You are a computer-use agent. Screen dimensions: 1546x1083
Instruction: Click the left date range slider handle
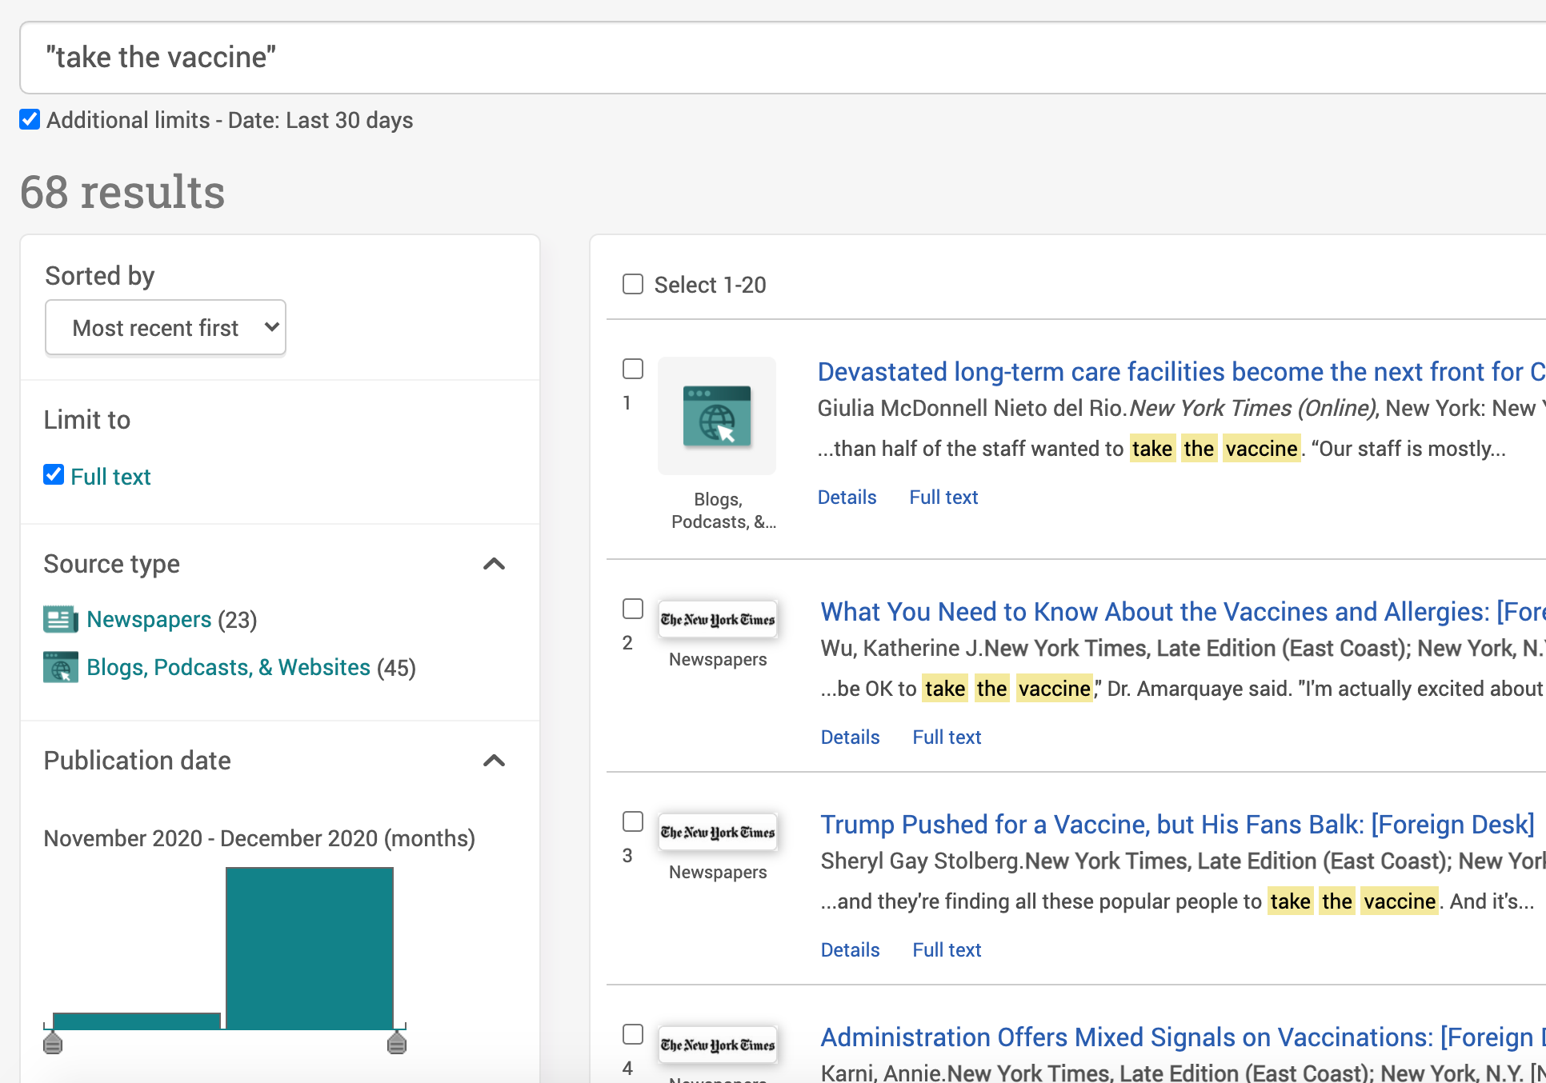click(53, 1042)
